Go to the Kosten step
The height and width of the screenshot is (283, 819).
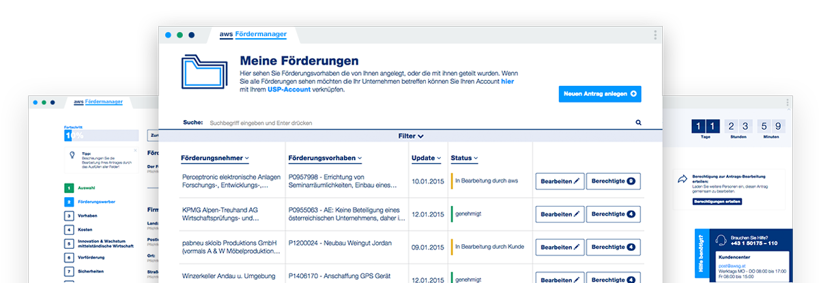pos(85,229)
